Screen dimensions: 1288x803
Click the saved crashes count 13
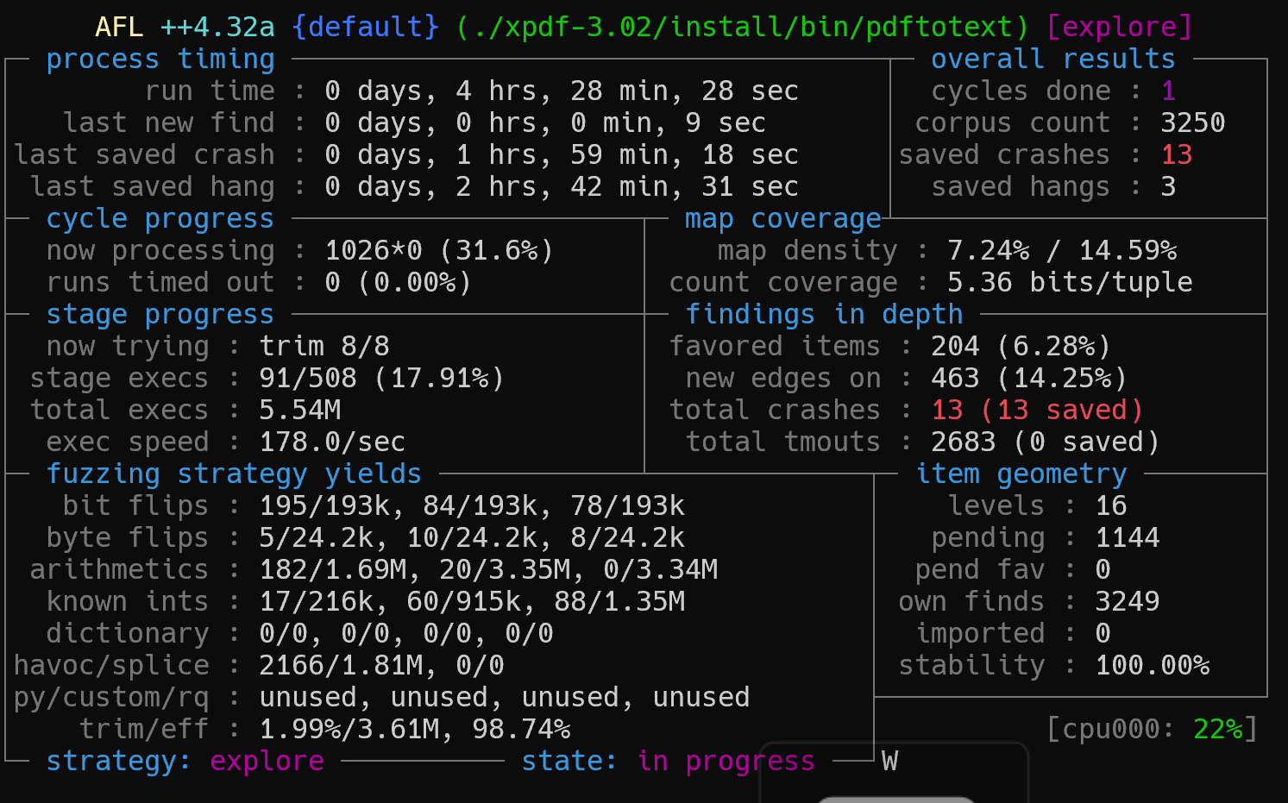(1176, 155)
